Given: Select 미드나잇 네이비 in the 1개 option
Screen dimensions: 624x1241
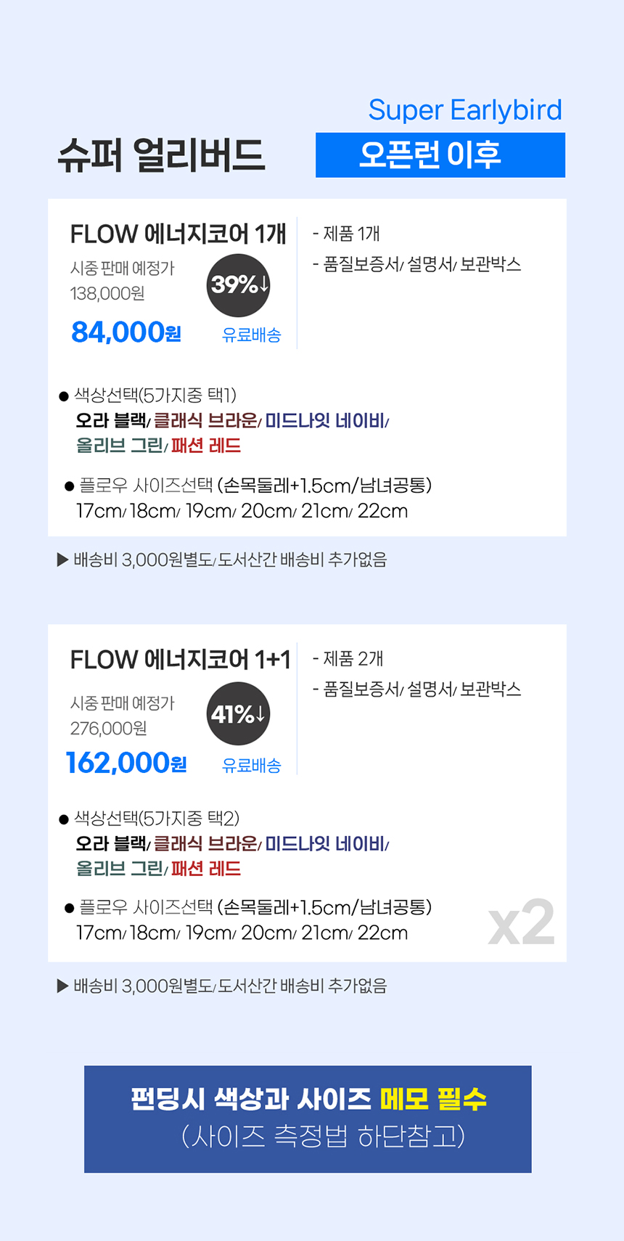Looking at the screenshot, I should click(x=325, y=421).
